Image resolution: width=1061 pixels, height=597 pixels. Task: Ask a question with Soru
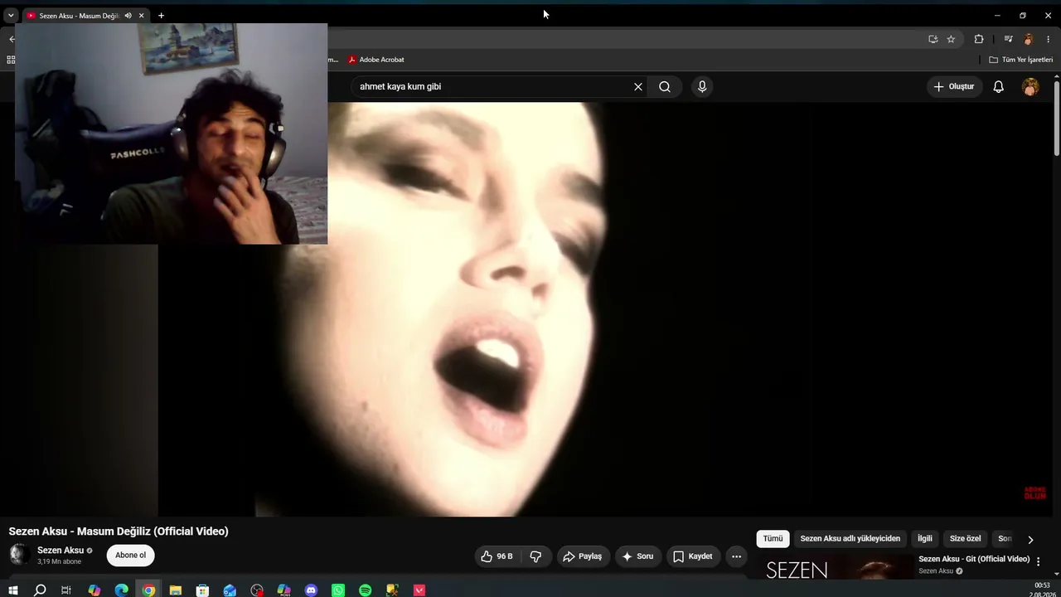pyautogui.click(x=638, y=556)
